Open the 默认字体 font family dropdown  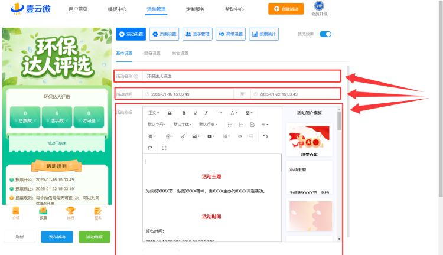click(x=183, y=125)
